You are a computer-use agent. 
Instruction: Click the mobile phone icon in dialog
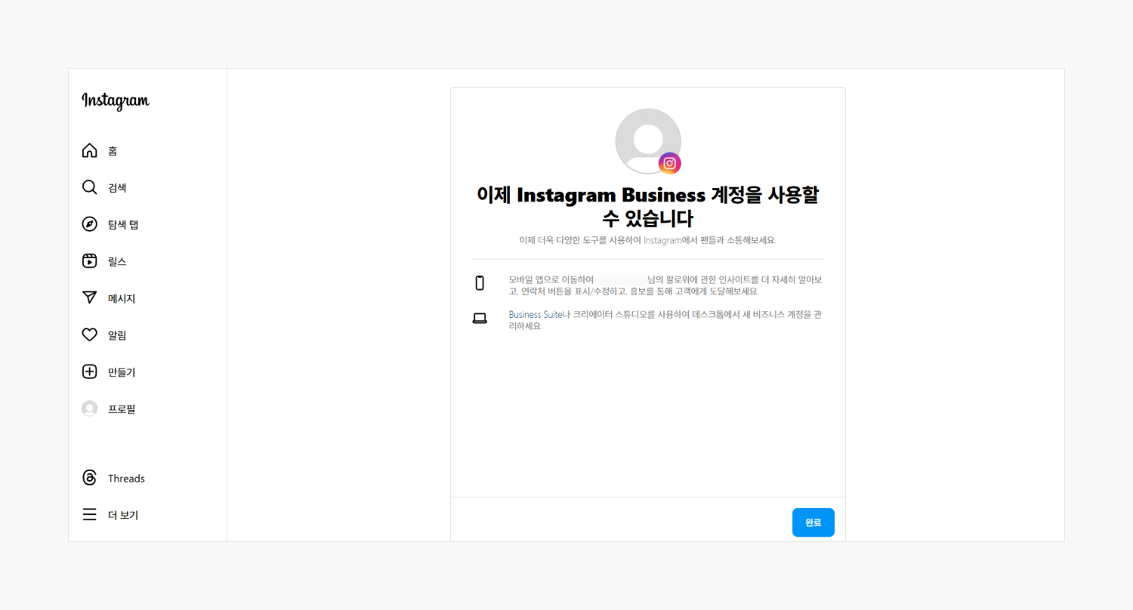[x=480, y=283]
